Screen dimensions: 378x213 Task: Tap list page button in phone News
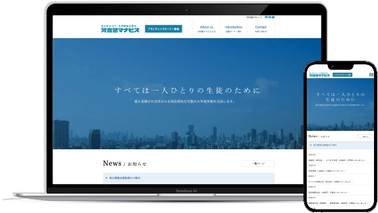tap(365, 137)
